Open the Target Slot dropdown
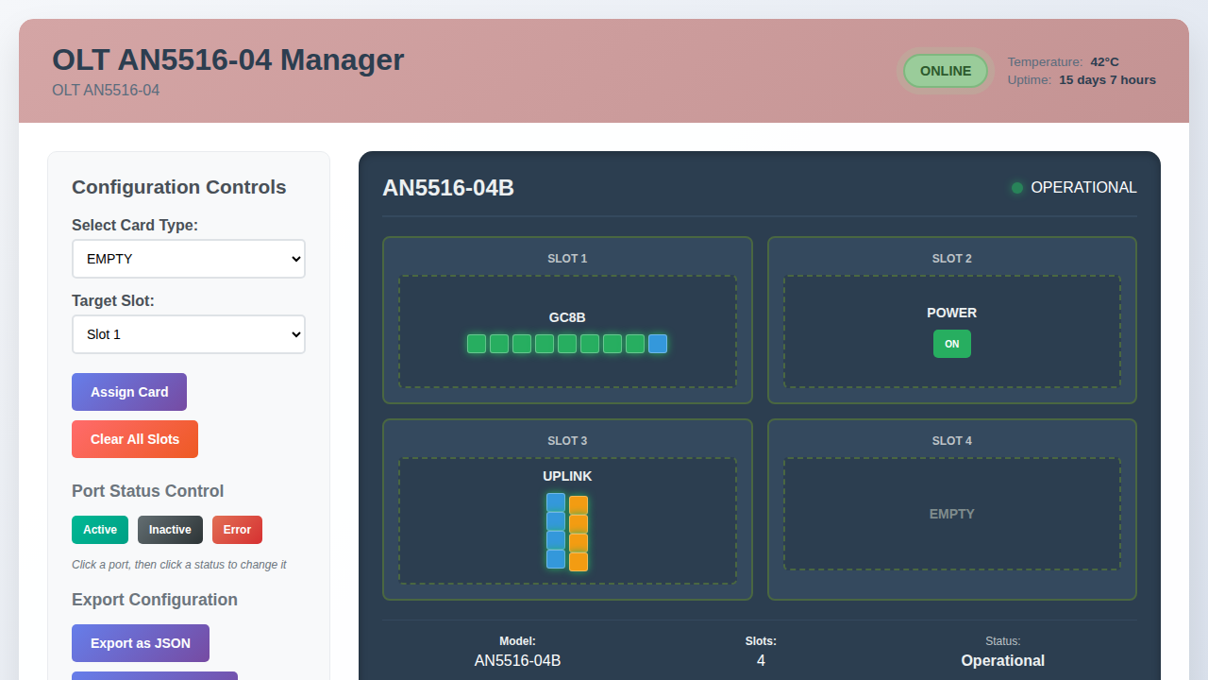Viewport: 1208px width, 680px height. coord(188,334)
